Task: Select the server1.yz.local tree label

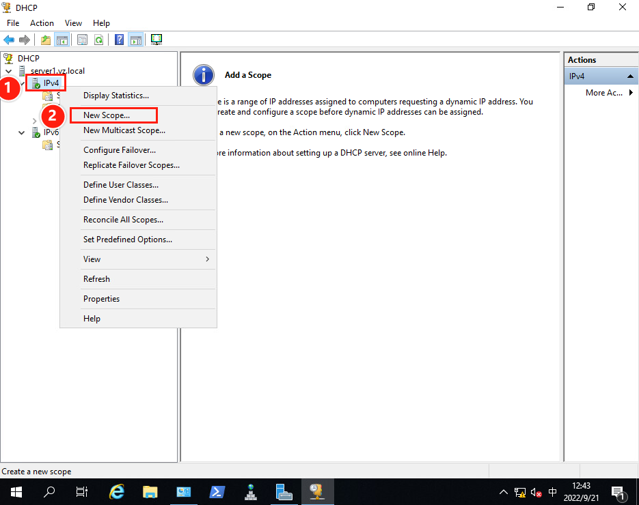Action: (57, 71)
